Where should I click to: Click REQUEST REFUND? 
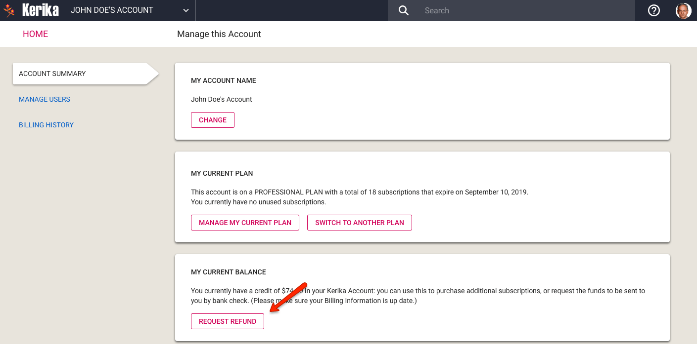pos(227,321)
